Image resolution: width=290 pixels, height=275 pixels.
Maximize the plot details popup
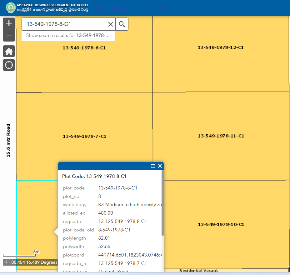[153, 166]
